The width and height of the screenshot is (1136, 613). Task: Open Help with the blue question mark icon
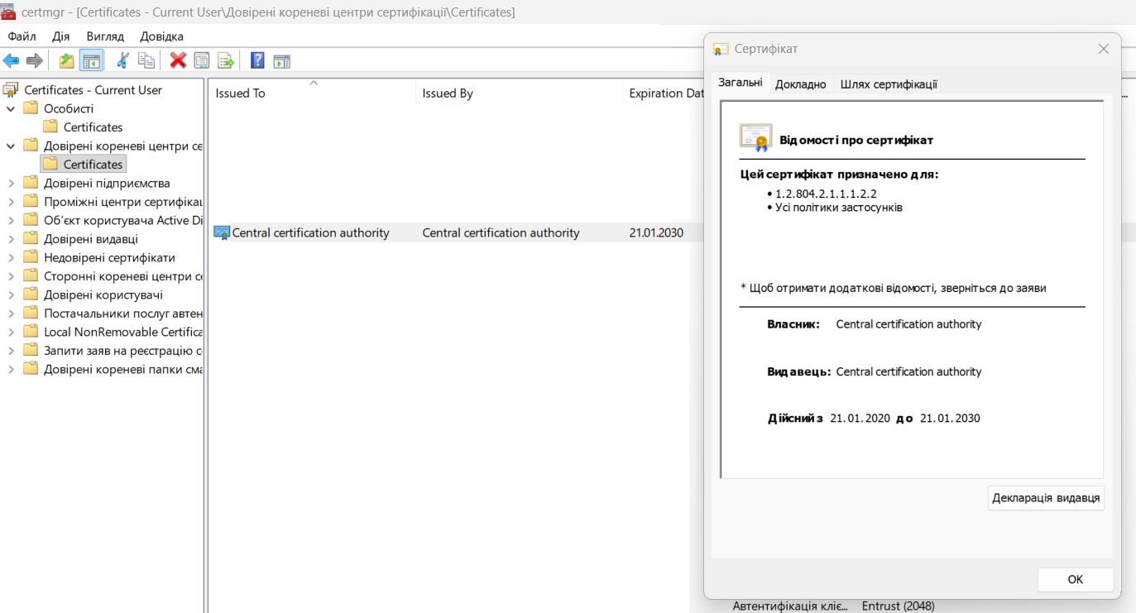(257, 60)
